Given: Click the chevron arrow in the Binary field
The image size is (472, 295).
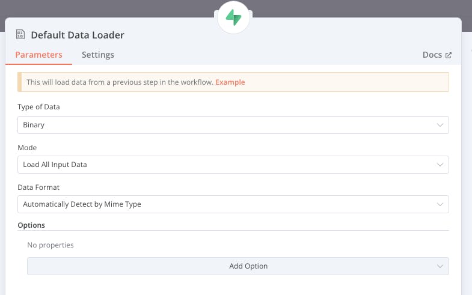Looking at the screenshot, I should pyautogui.click(x=440, y=125).
